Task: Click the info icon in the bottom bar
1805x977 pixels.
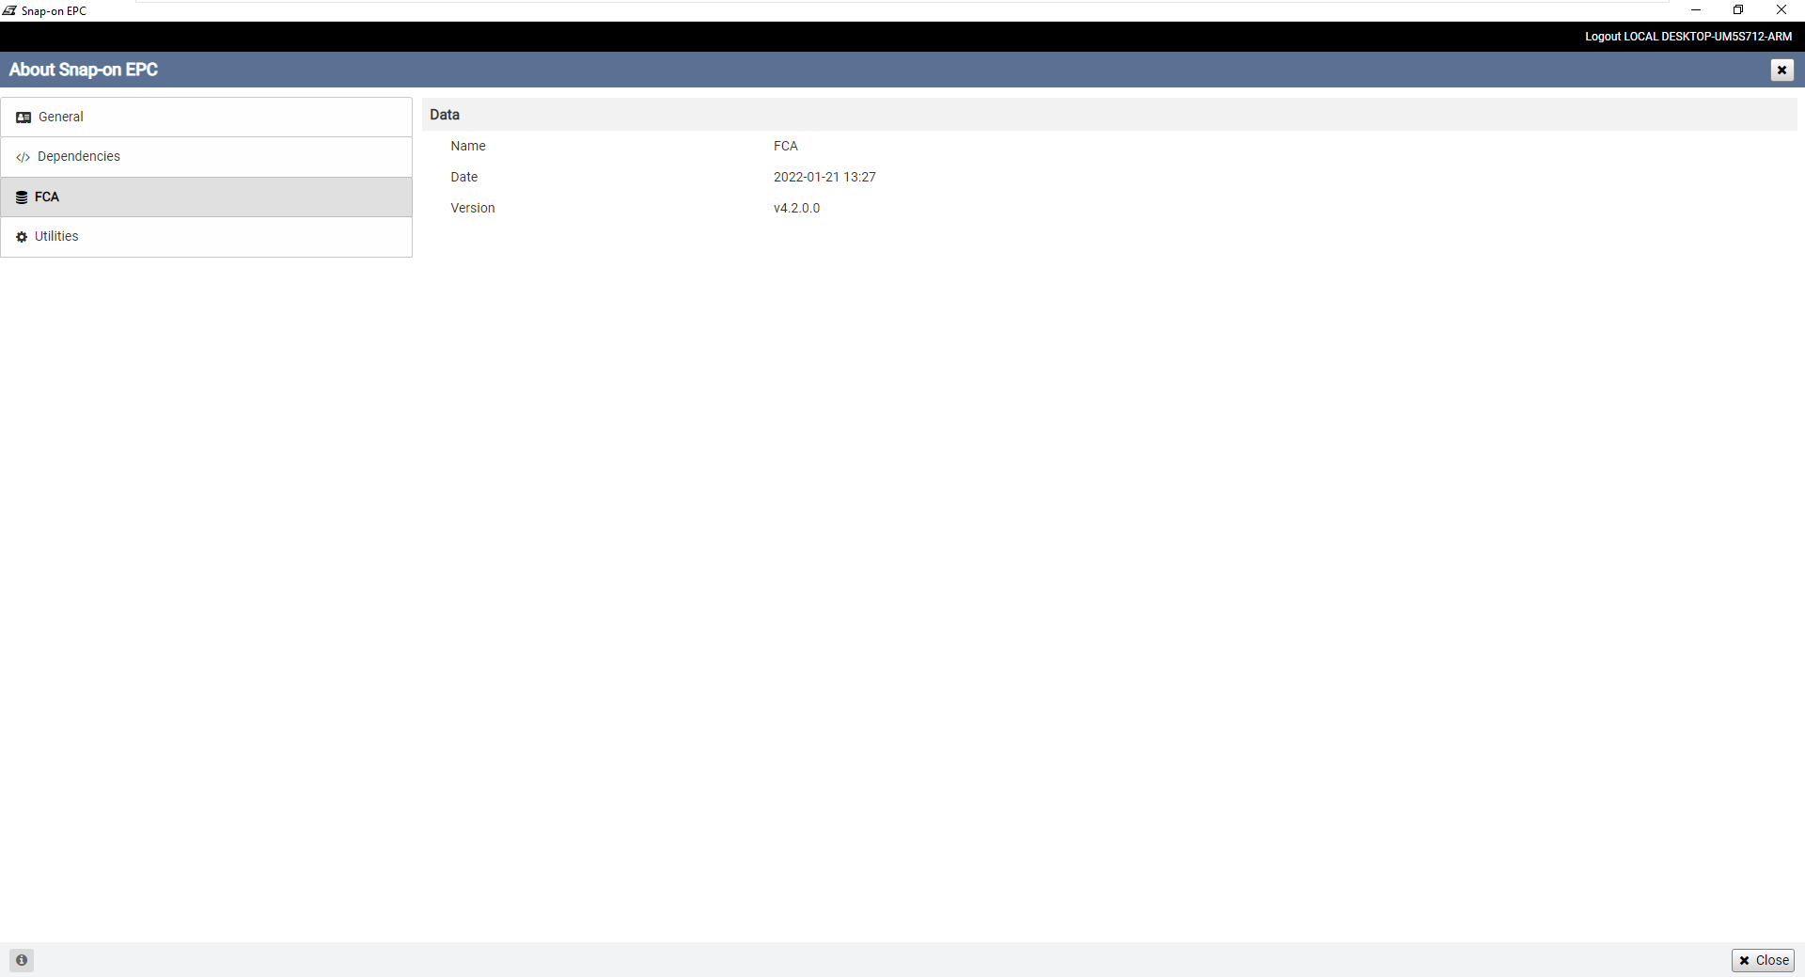Action: point(22,960)
